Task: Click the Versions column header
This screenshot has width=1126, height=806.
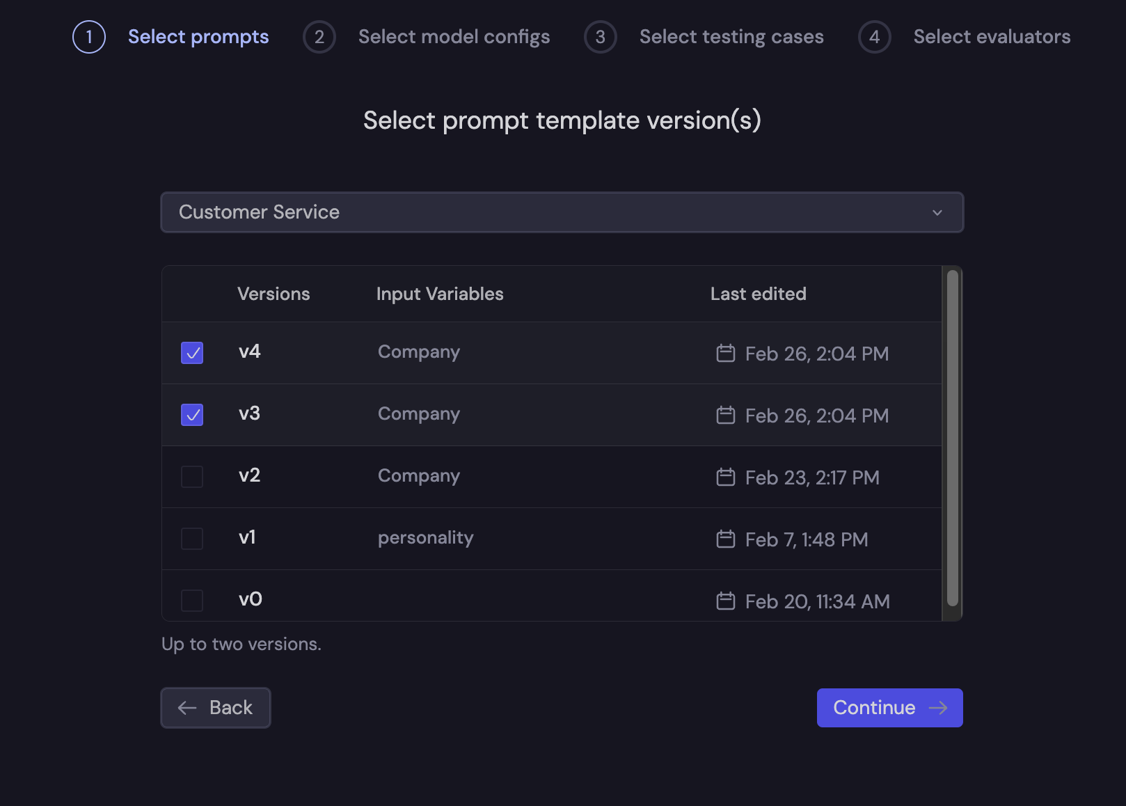Action: [273, 294]
